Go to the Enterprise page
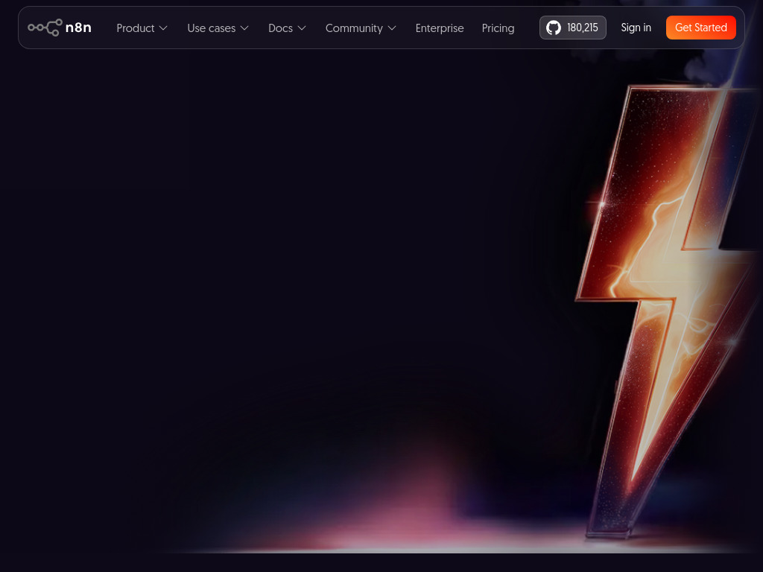The width and height of the screenshot is (763, 572). pyautogui.click(x=440, y=28)
